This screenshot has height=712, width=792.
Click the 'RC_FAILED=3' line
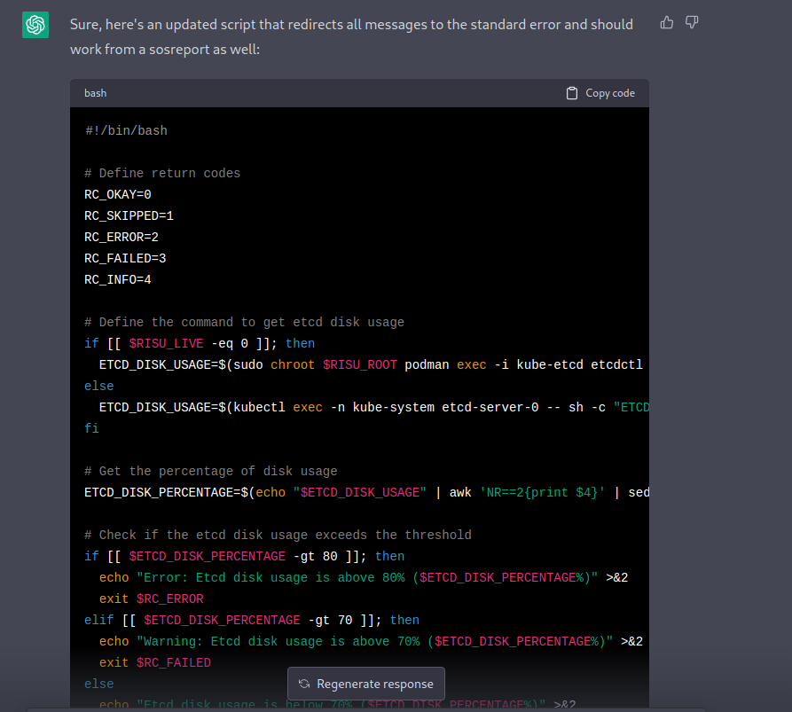pos(125,258)
